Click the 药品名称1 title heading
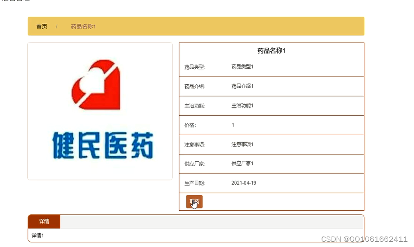Screen dimensions: 414x247 [271, 50]
